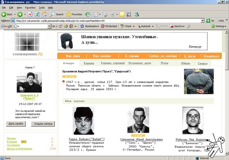Expand the Back history dropdown arrow
The image size is (229, 160).
point(15,14)
